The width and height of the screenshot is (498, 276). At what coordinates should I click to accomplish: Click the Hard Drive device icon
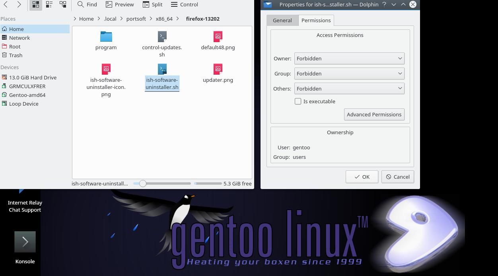click(4, 77)
